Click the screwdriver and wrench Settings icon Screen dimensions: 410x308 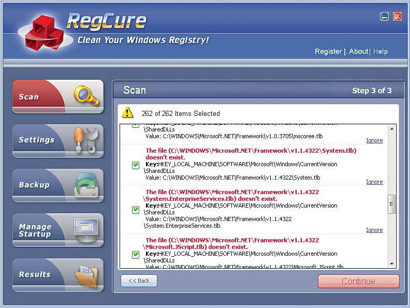(86, 140)
